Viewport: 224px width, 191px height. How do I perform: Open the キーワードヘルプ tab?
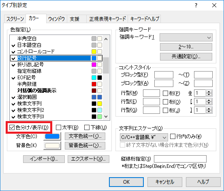pos(145,19)
